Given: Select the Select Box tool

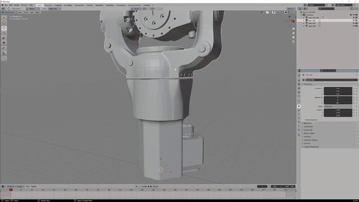Looking at the screenshot, I should click(4, 17).
